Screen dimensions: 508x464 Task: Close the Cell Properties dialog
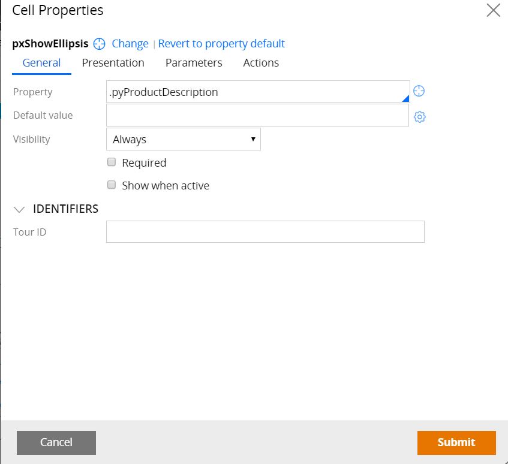tap(494, 10)
